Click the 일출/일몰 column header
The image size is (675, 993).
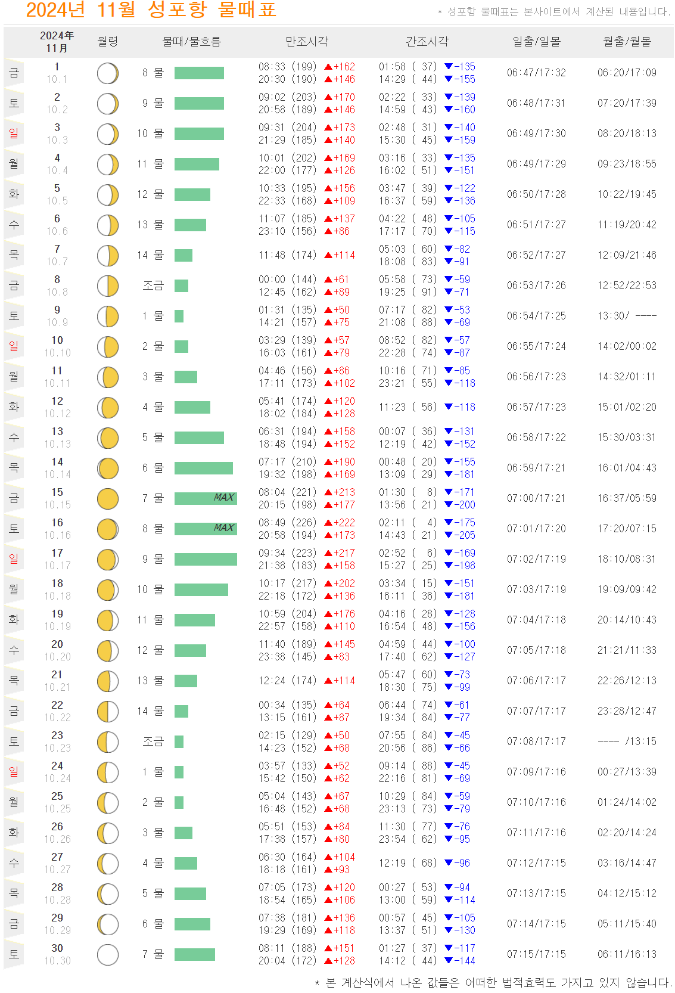tap(537, 42)
